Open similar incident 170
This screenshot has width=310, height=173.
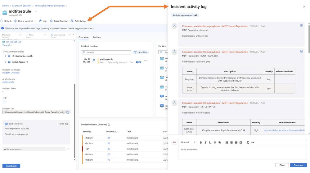coord(108,160)
